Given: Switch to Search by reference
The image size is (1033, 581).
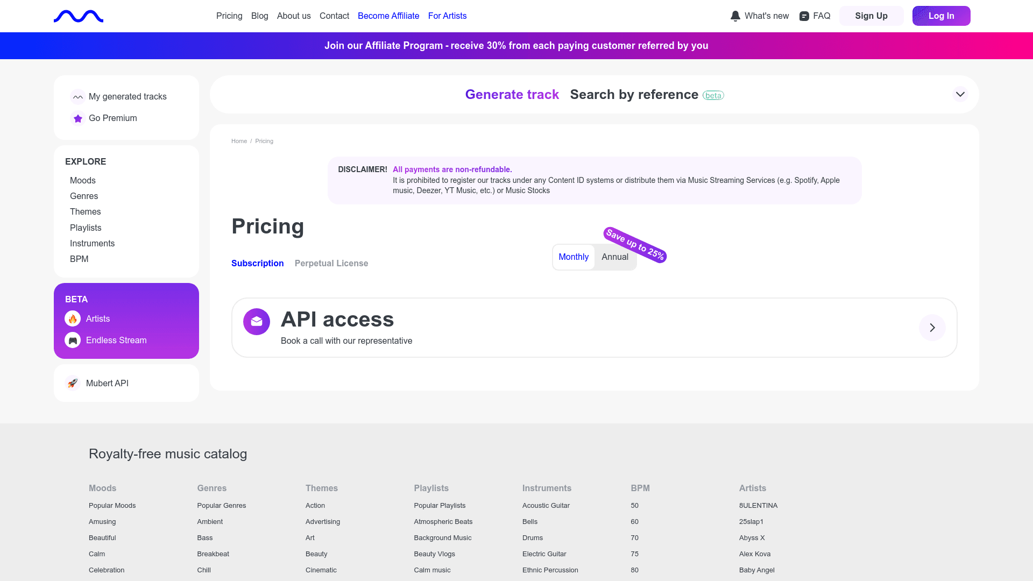Looking at the screenshot, I should [x=634, y=95].
